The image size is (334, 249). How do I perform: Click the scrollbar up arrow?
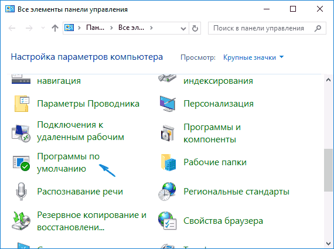click(x=328, y=80)
